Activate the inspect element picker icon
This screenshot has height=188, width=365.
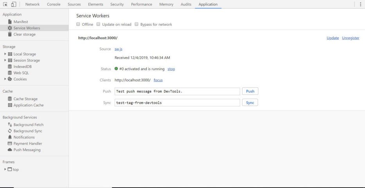[5, 4]
